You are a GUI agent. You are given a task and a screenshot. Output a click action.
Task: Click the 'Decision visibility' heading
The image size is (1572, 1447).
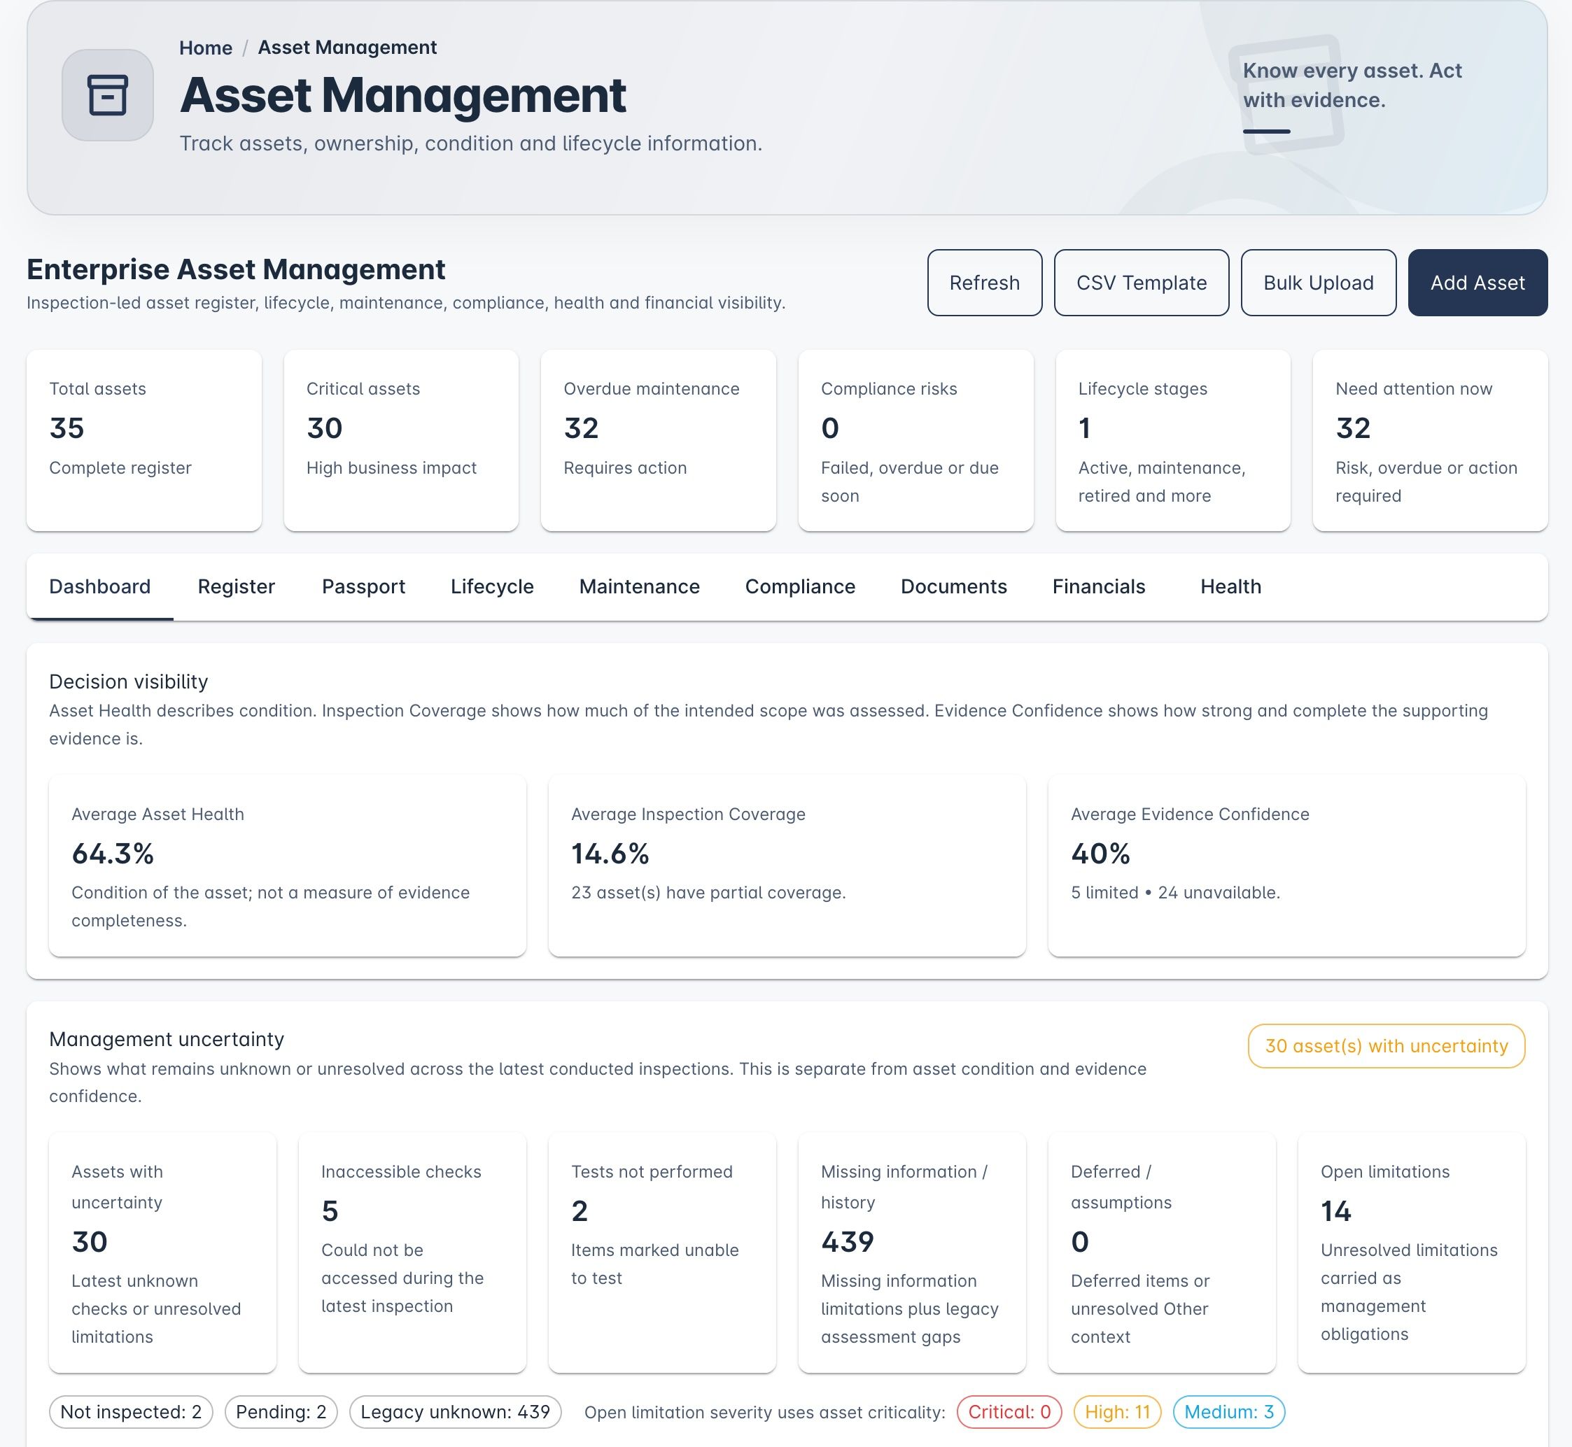129,682
